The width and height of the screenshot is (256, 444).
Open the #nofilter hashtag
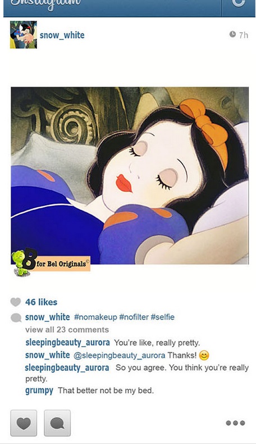pos(134,317)
